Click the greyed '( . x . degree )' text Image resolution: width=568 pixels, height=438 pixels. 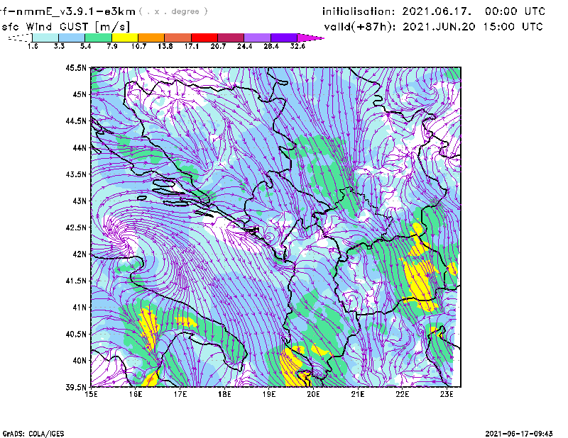click(173, 11)
